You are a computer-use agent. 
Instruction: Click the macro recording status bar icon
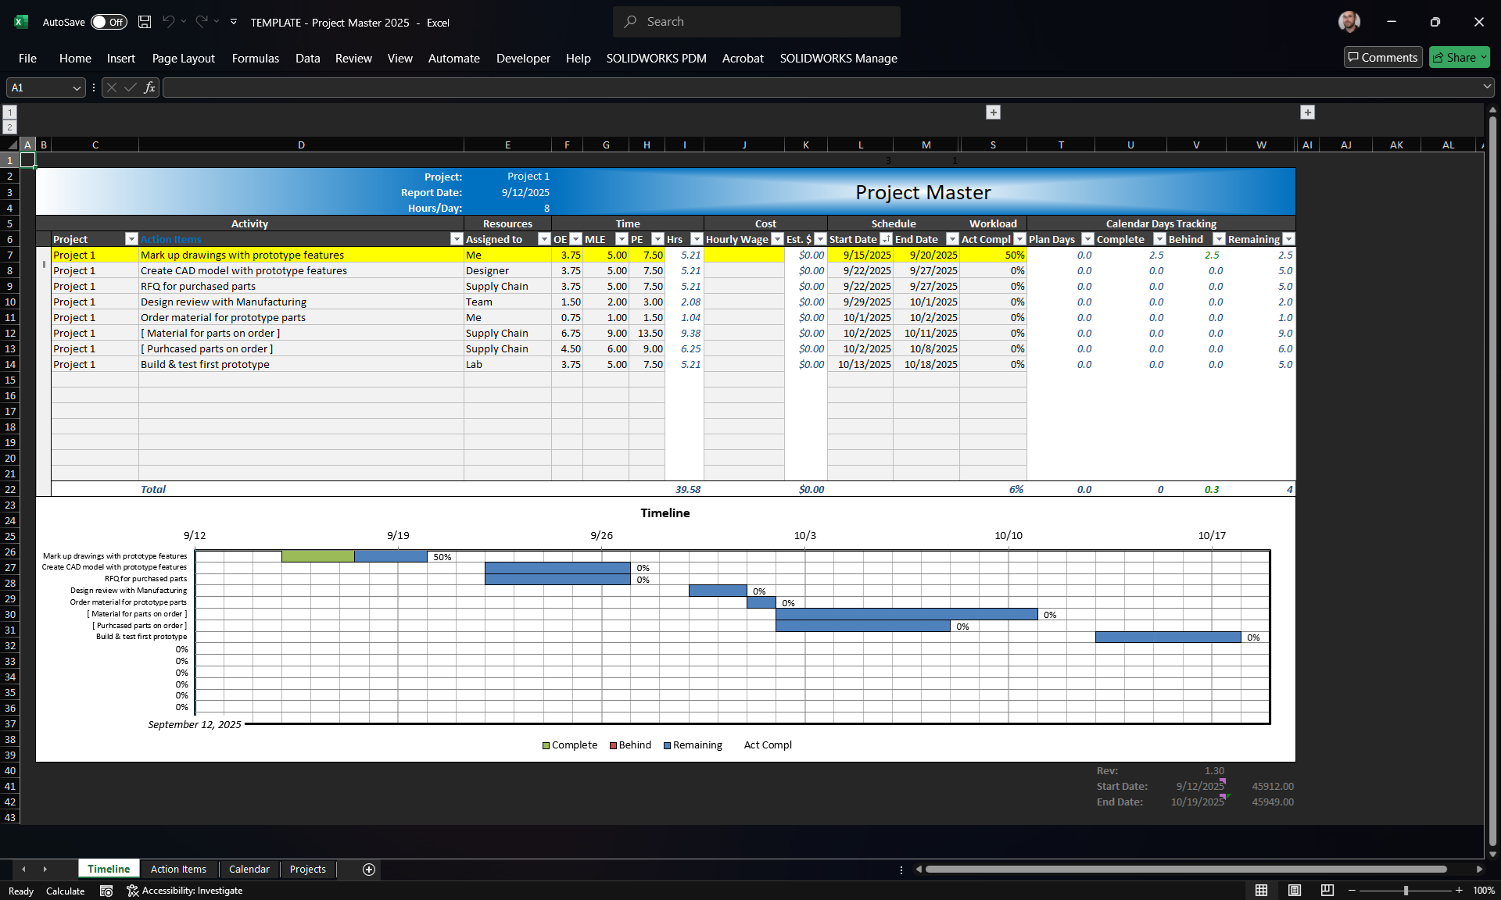click(106, 891)
